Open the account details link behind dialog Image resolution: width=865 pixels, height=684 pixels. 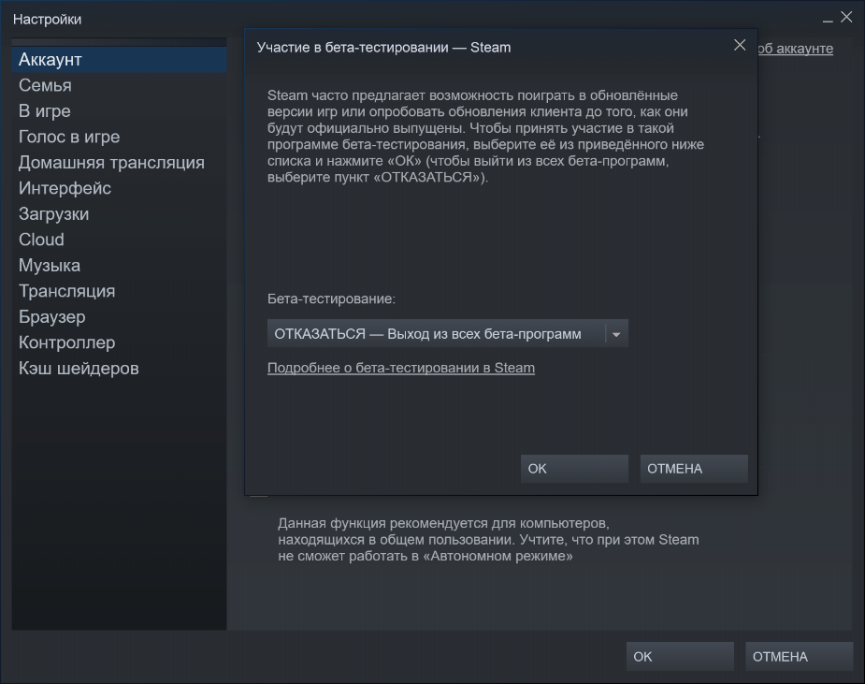(796, 49)
